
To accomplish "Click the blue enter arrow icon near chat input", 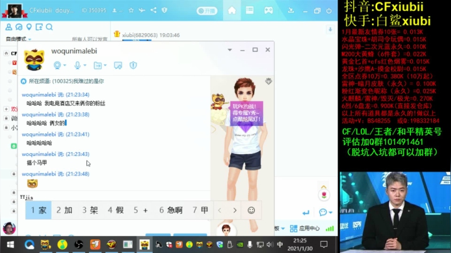I will point(306,213).
